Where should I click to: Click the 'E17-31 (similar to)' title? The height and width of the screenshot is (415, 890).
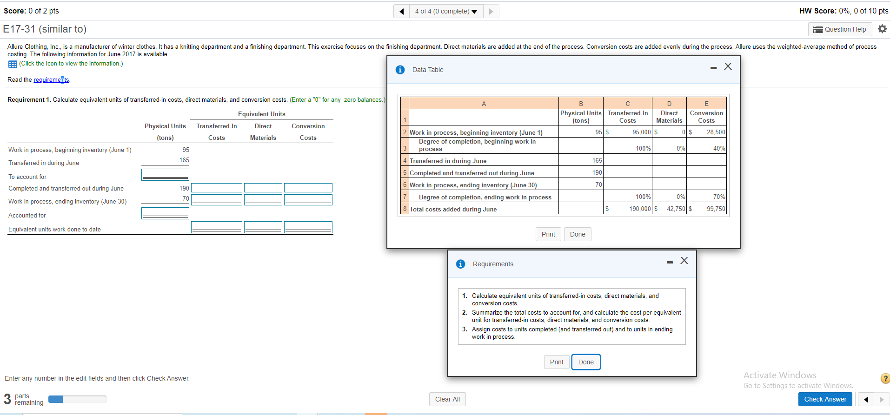point(45,29)
